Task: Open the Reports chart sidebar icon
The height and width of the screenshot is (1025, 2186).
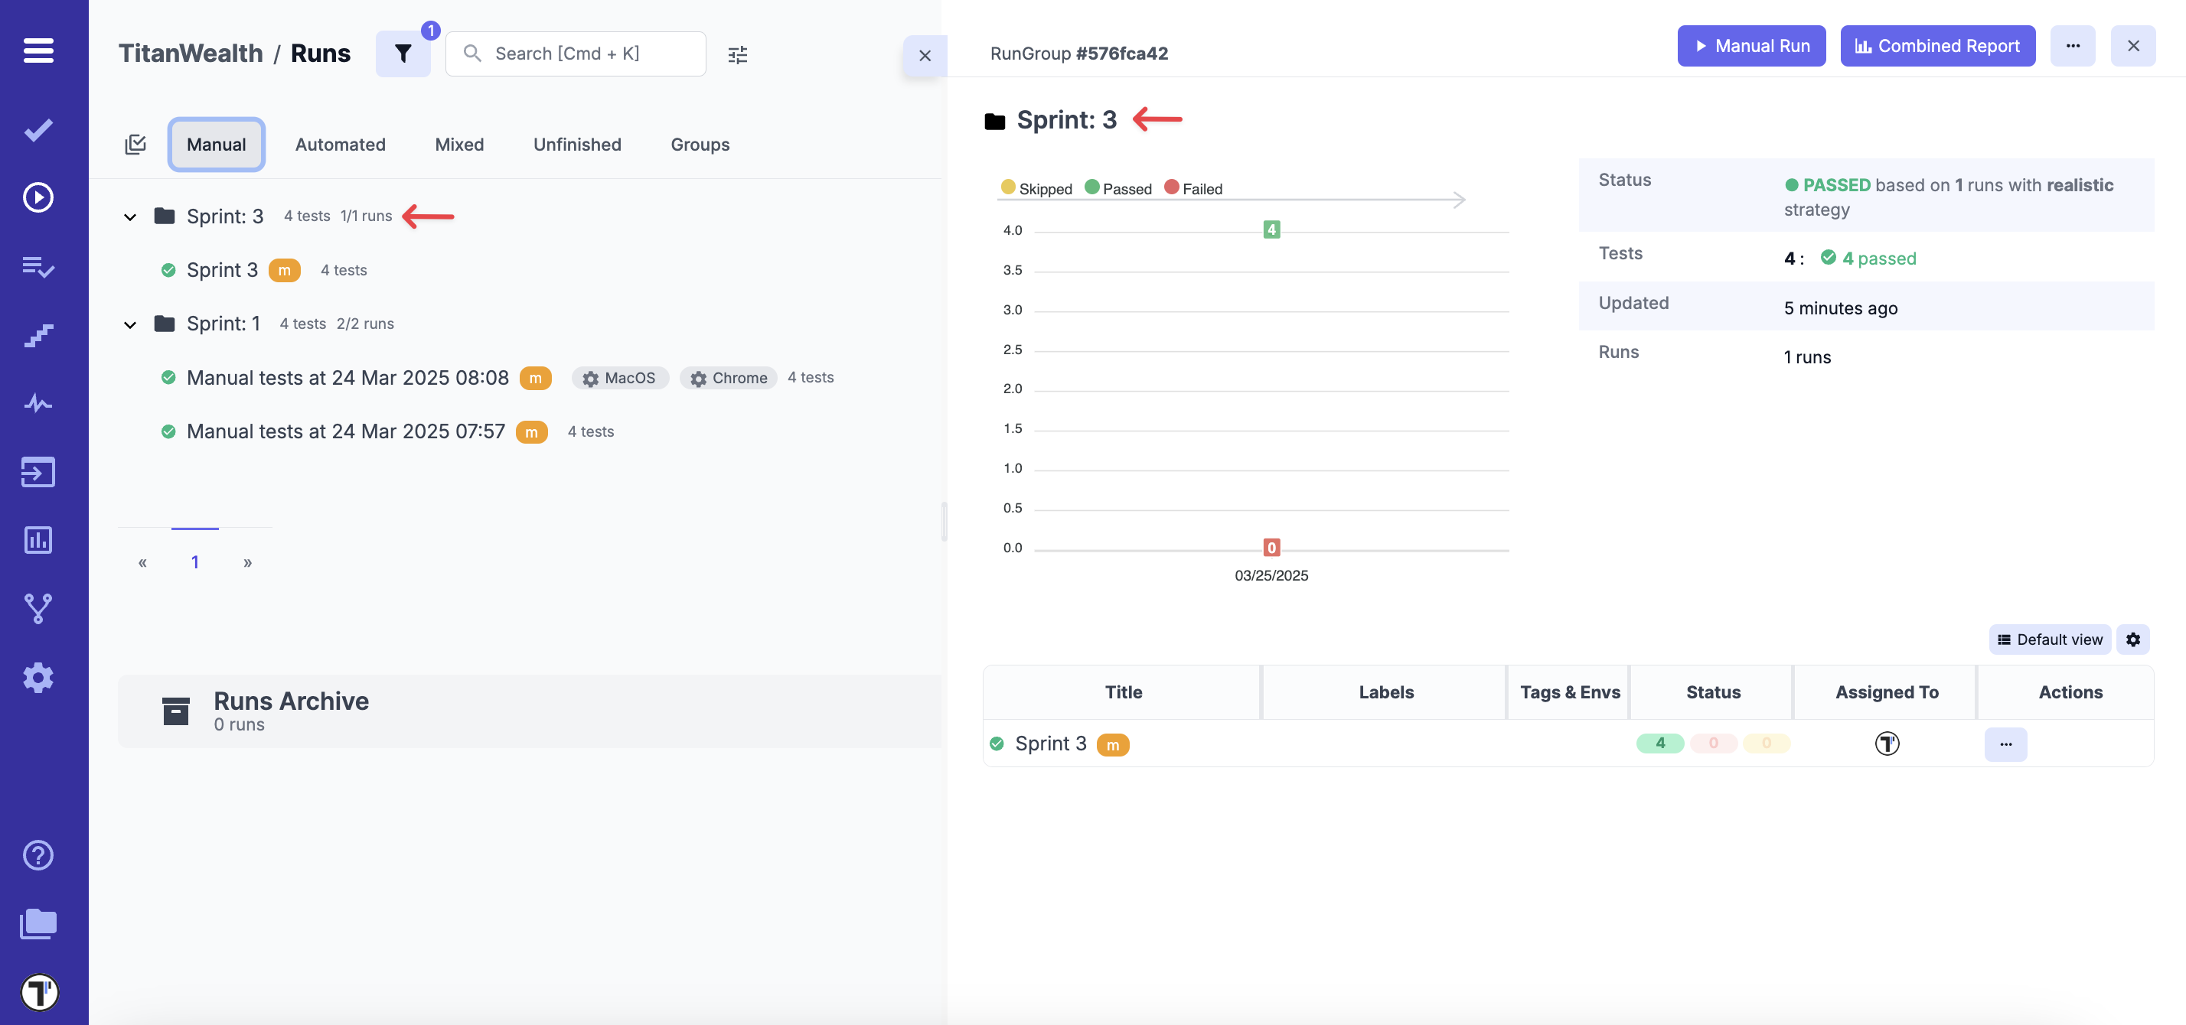Action: tap(38, 540)
